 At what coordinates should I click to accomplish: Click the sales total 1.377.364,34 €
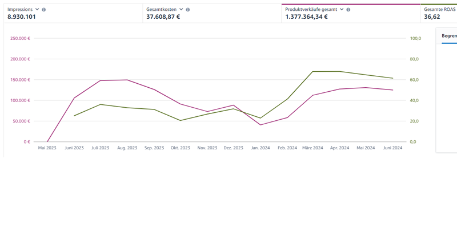coord(306,17)
